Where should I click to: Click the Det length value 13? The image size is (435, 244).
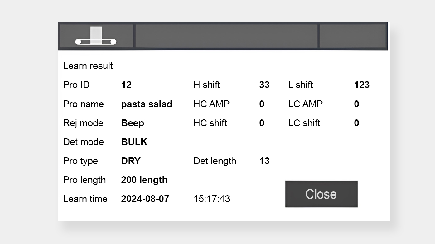coord(264,161)
